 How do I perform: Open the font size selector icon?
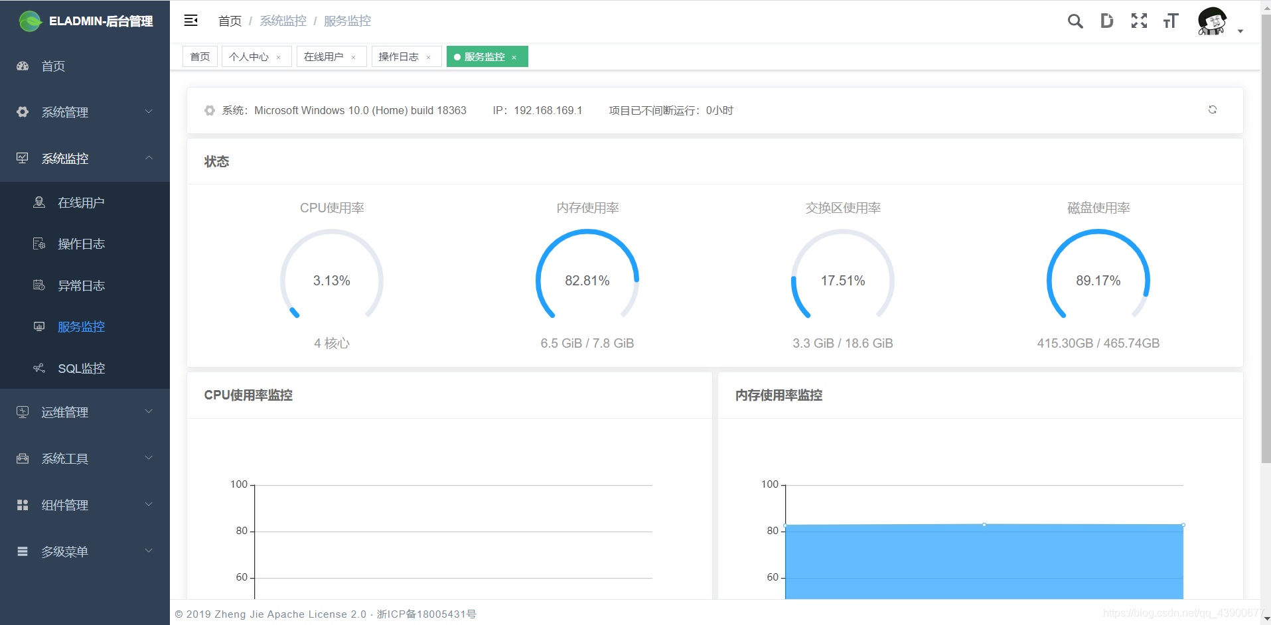tap(1171, 21)
